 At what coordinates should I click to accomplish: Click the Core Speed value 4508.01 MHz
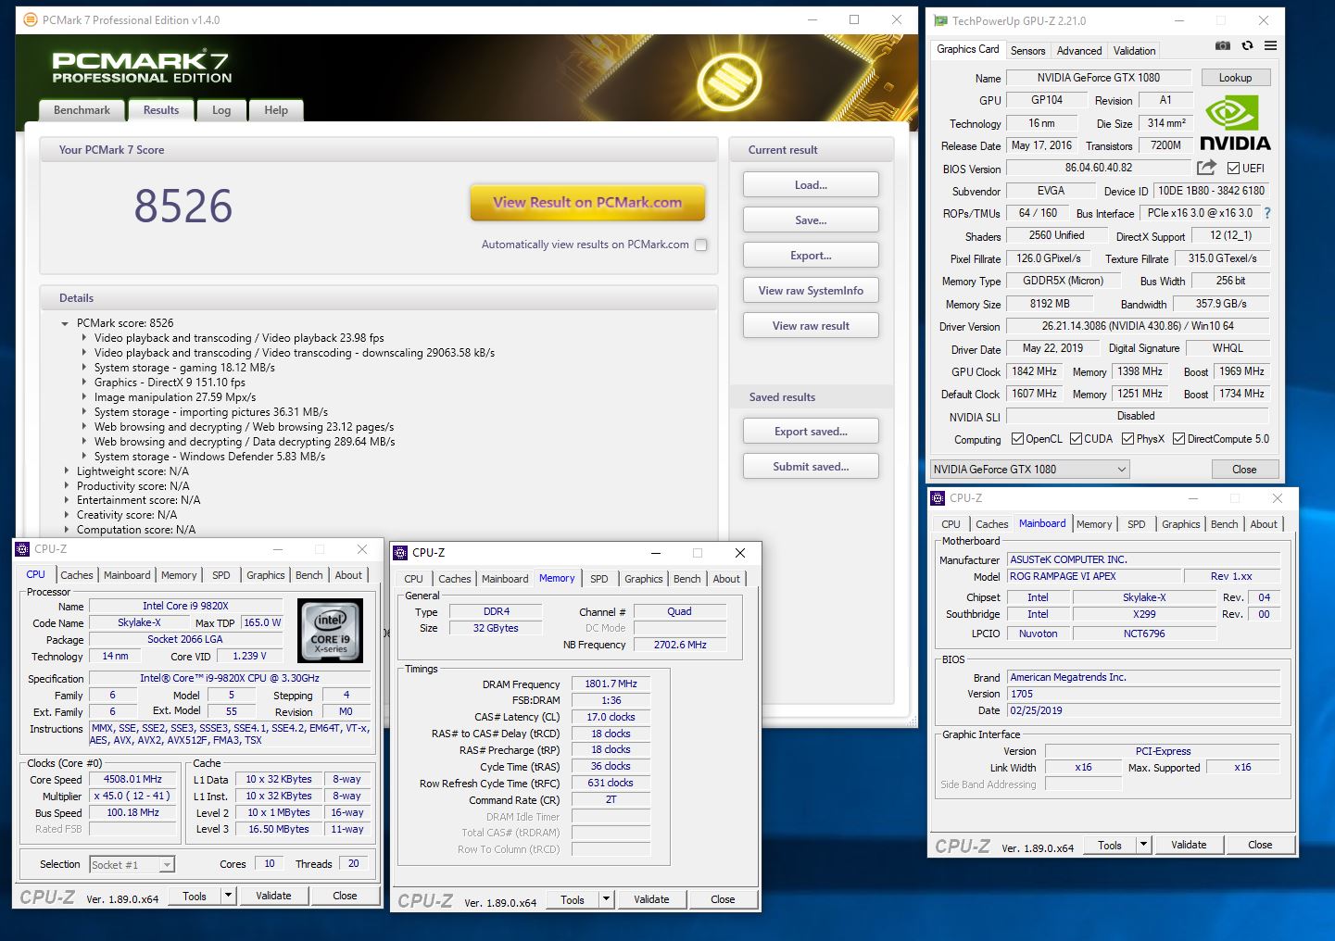pos(132,780)
